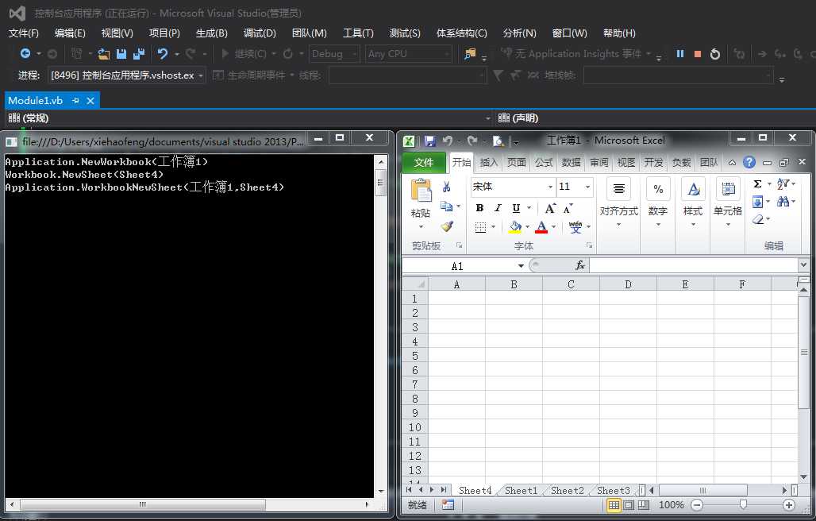The width and height of the screenshot is (816, 521).
Task: Pause debugging in Visual Studio toolbar
Action: click(x=679, y=54)
